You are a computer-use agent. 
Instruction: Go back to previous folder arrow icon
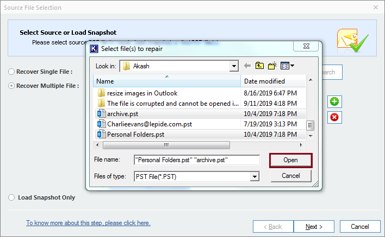click(x=247, y=66)
